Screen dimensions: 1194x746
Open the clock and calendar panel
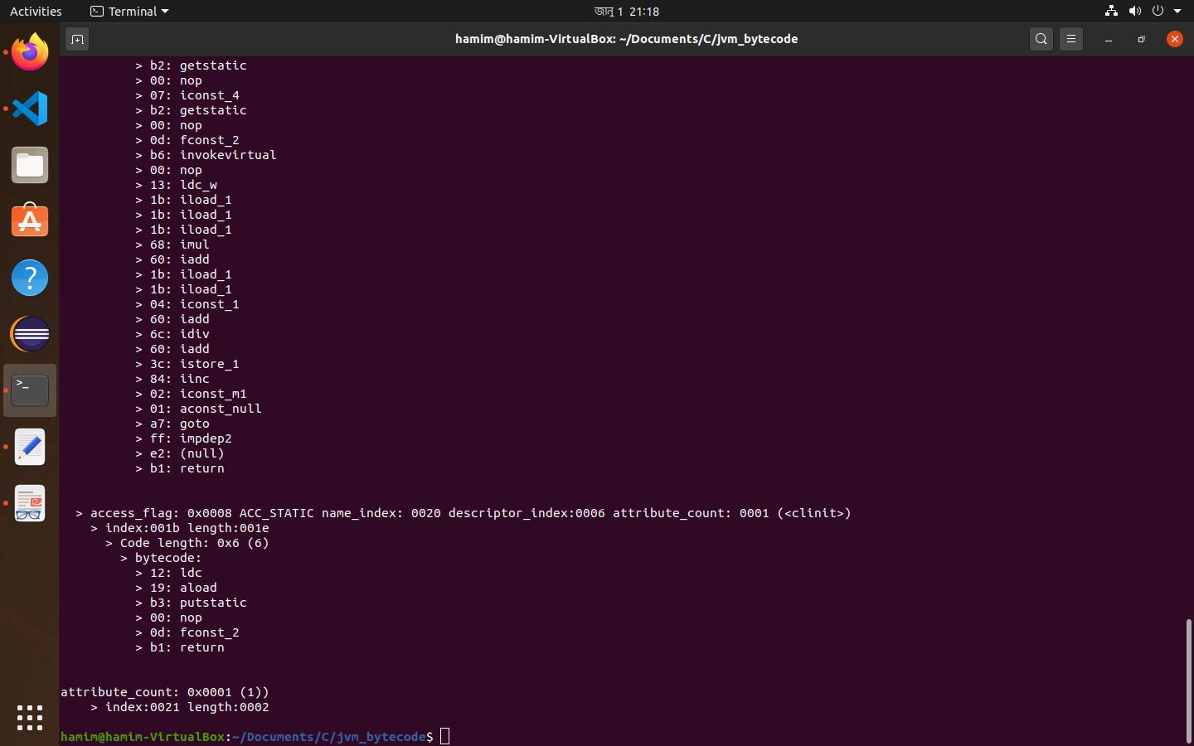pyautogui.click(x=626, y=12)
